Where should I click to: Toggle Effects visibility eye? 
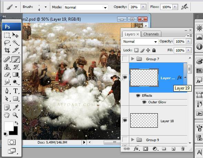pos(138,96)
